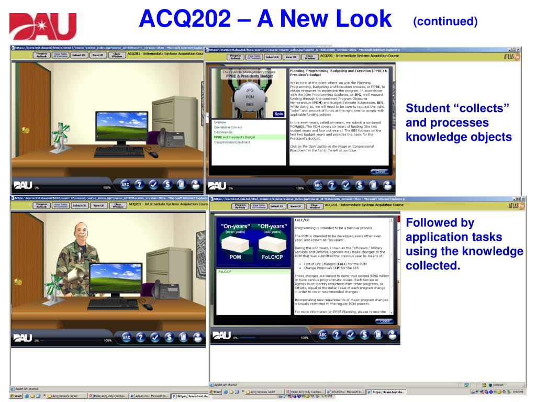The width and height of the screenshot is (536, 402).
Task: Click View CR in the soldier window
Action: [x=98, y=205]
